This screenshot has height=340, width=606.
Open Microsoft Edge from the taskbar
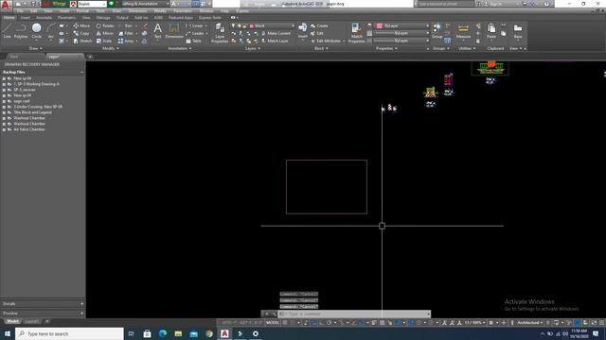(163, 333)
